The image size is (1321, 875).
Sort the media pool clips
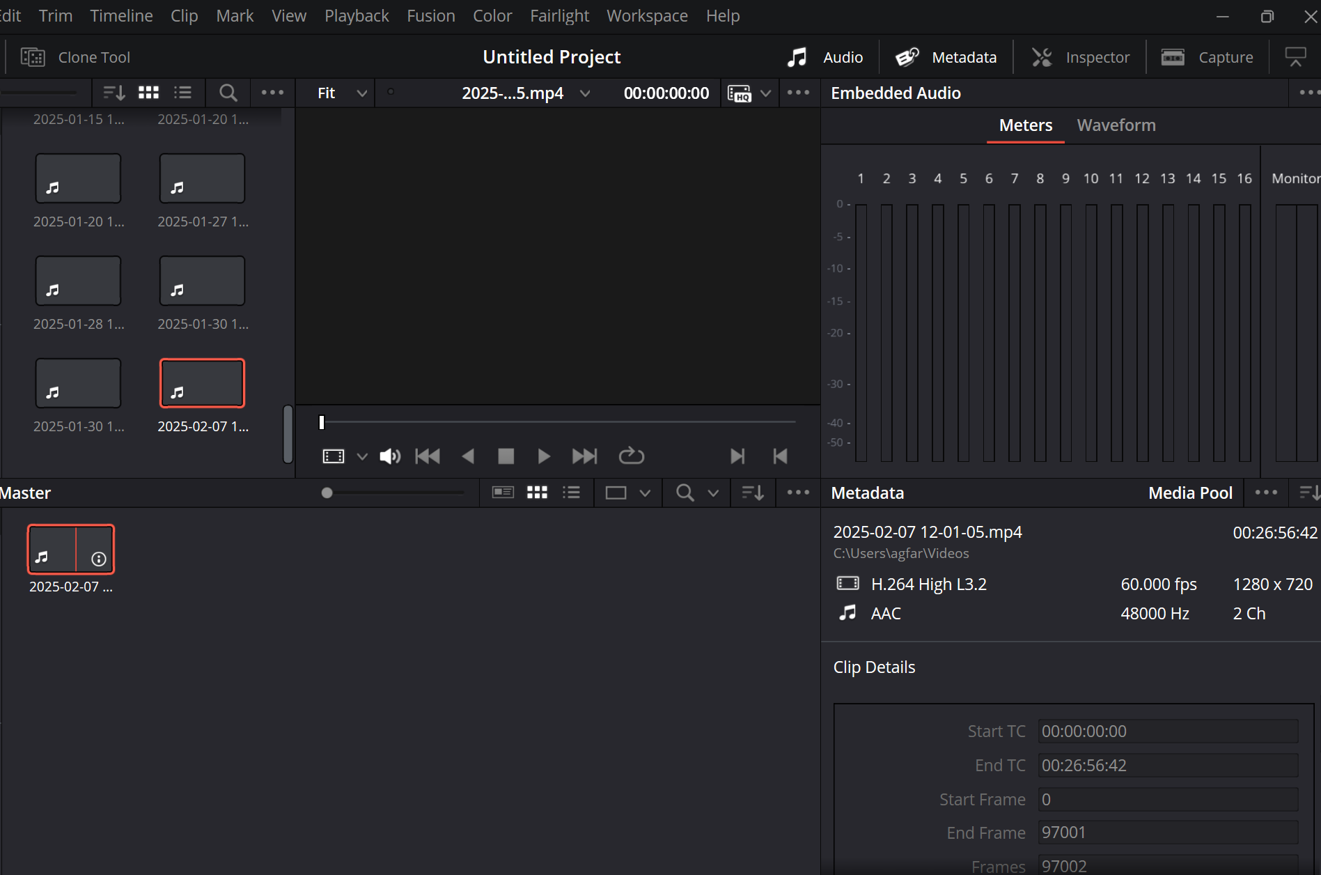pos(753,493)
